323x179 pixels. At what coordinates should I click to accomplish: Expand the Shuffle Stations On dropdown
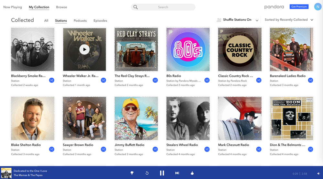pyautogui.click(x=257, y=20)
